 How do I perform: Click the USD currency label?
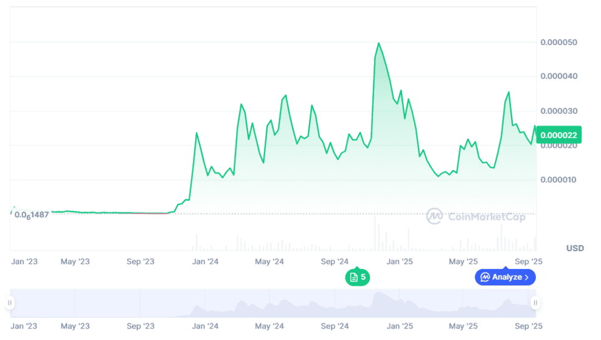pyautogui.click(x=574, y=248)
